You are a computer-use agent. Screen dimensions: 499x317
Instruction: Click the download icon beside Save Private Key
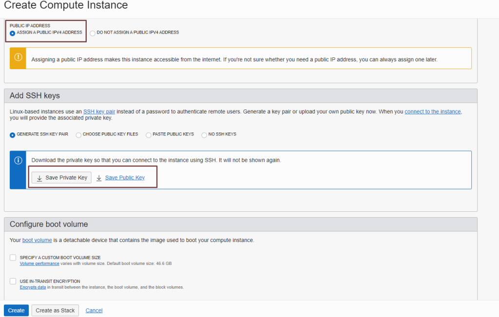[39, 177]
